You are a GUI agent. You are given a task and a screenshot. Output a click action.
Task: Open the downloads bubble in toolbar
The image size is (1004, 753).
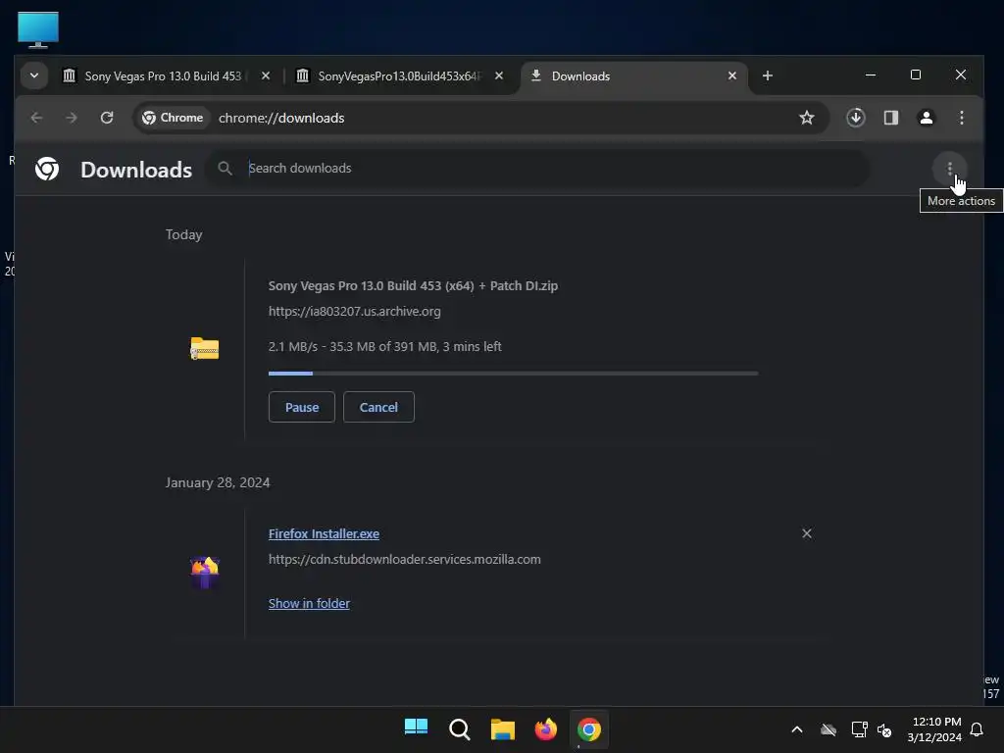point(855,118)
